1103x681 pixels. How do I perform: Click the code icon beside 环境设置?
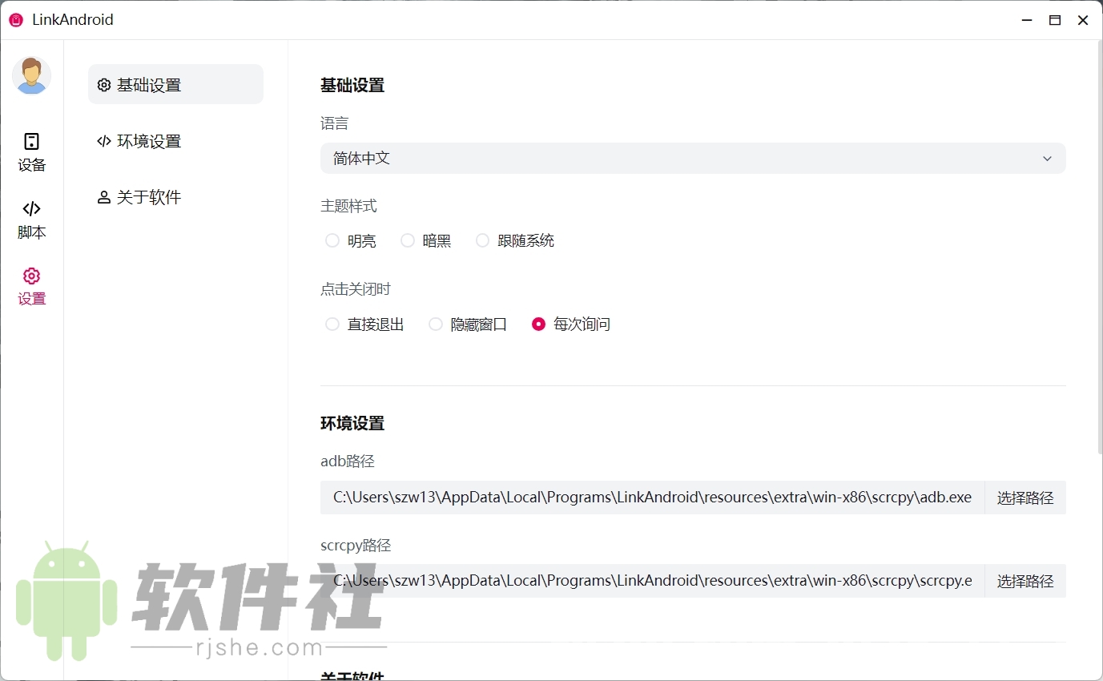(103, 140)
